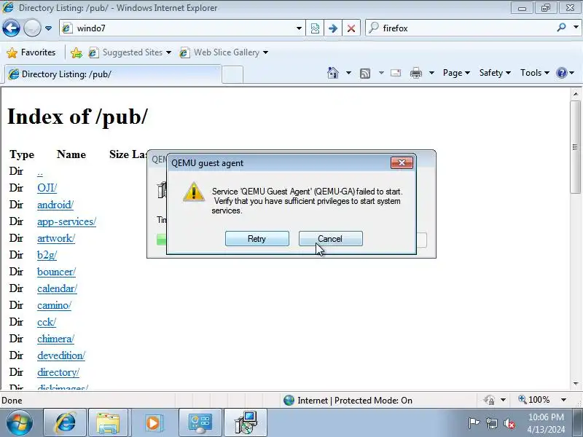Click the scrollbar down arrow

[x=576, y=384]
